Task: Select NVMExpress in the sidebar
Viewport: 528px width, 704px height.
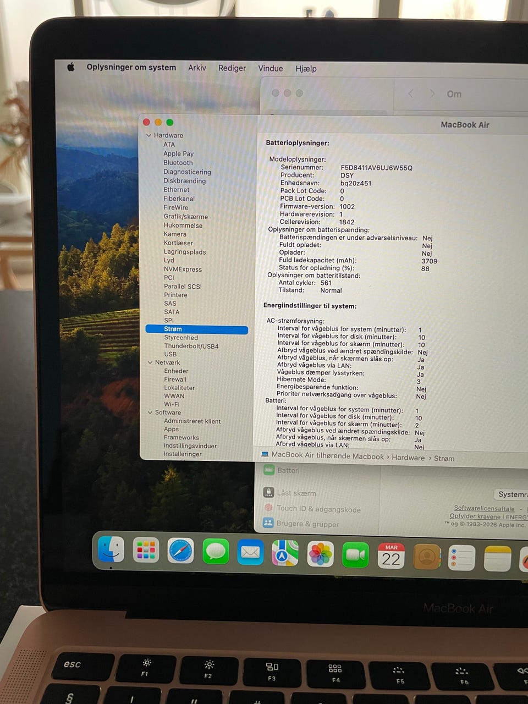Action: [183, 269]
